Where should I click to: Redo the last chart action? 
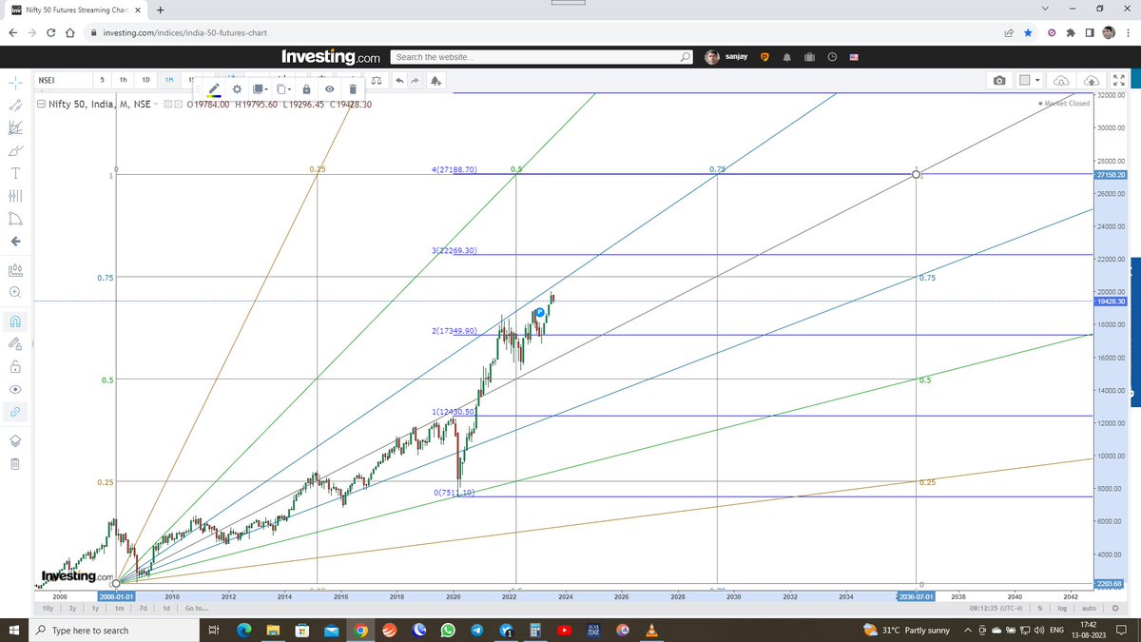(x=416, y=81)
